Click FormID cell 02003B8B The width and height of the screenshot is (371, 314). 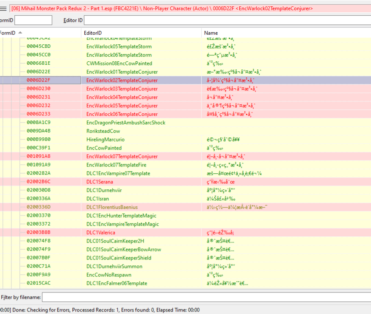(39, 232)
